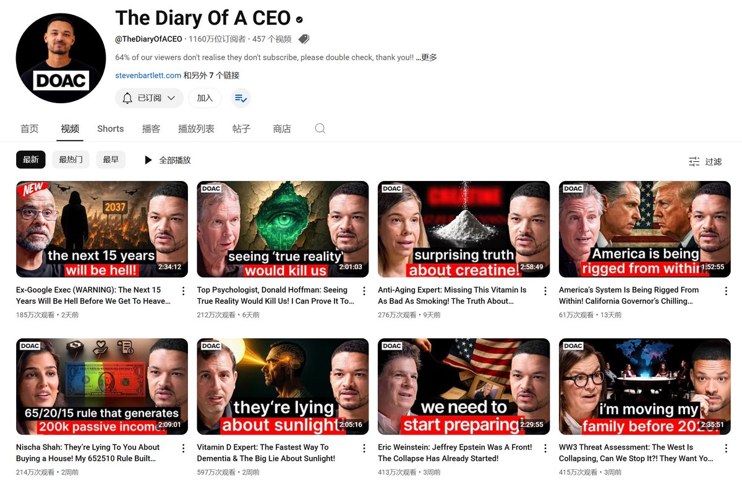742x481 pixels.
Task: Select the 最早 sort chip
Action: tap(111, 160)
